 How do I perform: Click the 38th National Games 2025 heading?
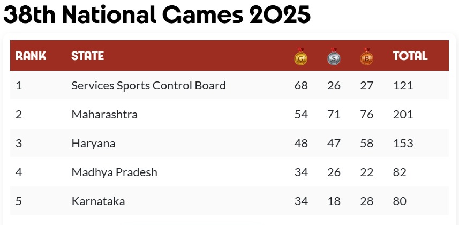(157, 17)
